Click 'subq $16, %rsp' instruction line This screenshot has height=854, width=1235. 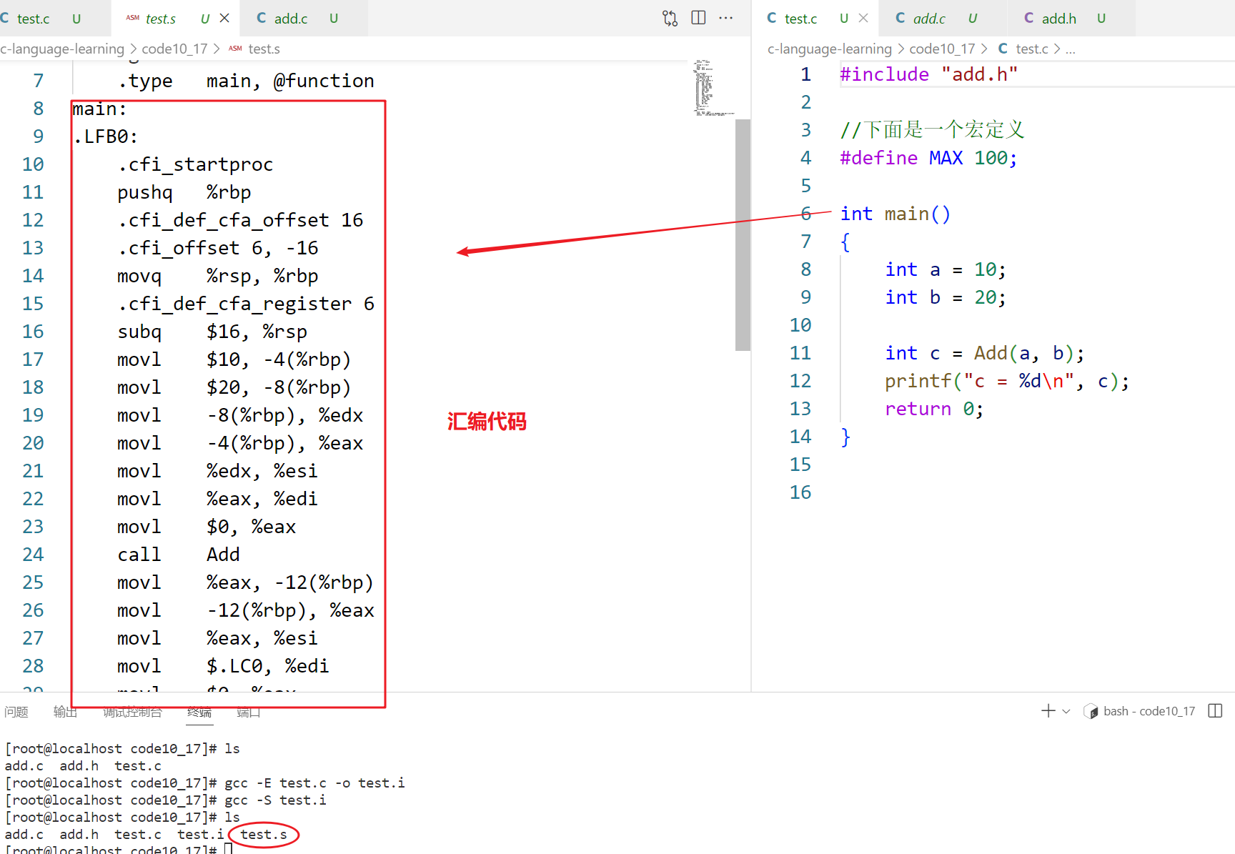(x=212, y=332)
